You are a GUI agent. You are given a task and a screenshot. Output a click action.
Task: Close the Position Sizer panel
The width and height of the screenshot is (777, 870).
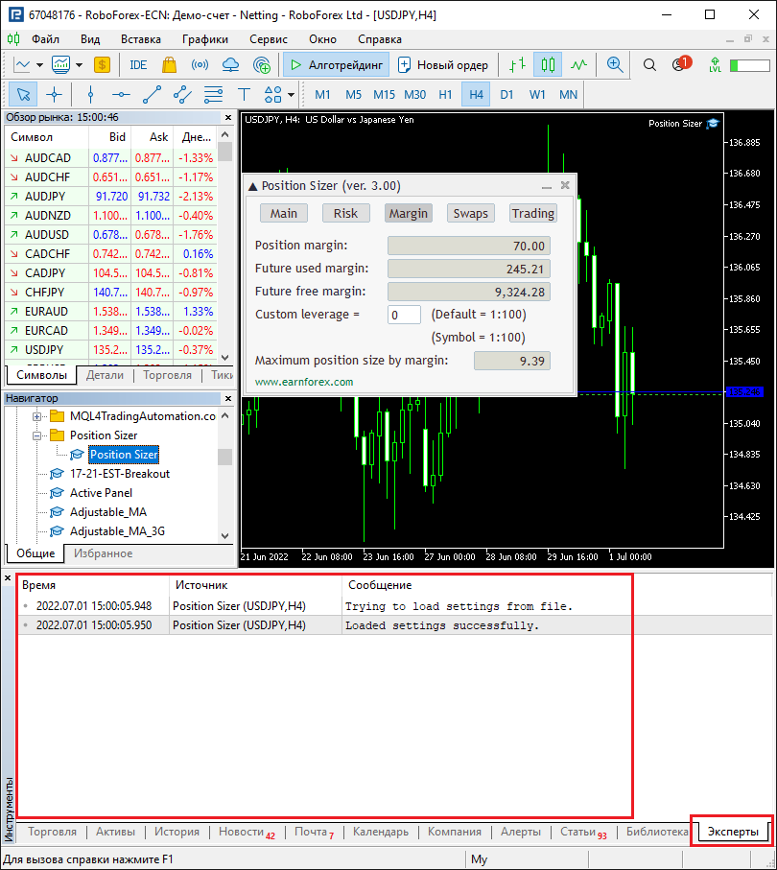[565, 185]
